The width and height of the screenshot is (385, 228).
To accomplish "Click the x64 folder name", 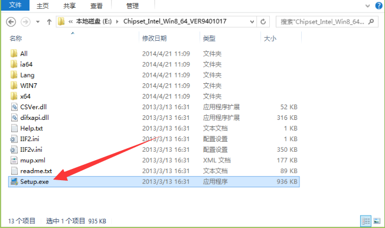I will 25,96.
